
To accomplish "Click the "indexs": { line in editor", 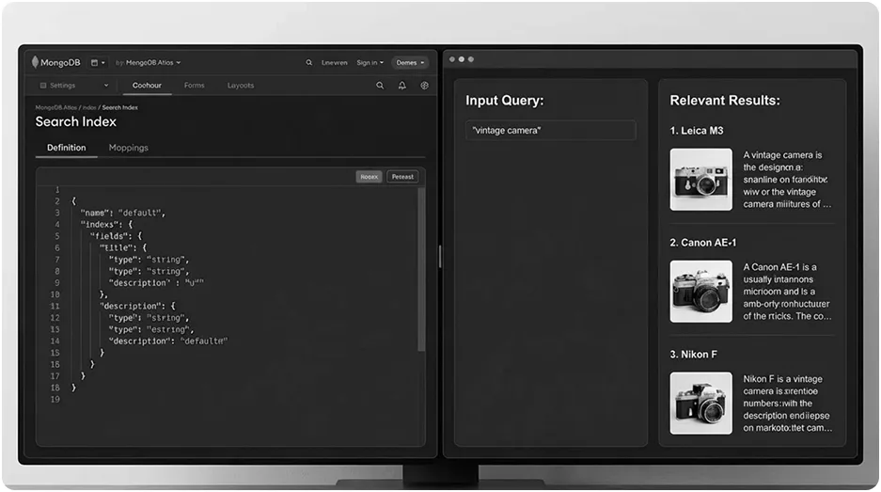I will pos(106,224).
